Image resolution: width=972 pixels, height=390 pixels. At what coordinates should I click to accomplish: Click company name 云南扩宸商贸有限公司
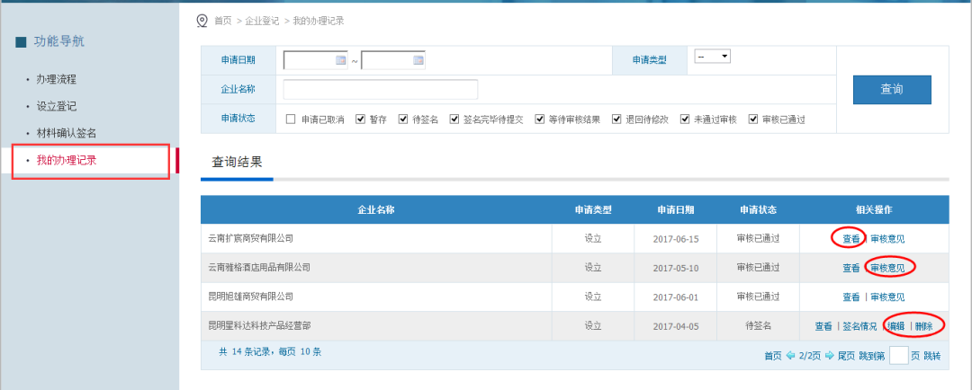[x=251, y=238]
